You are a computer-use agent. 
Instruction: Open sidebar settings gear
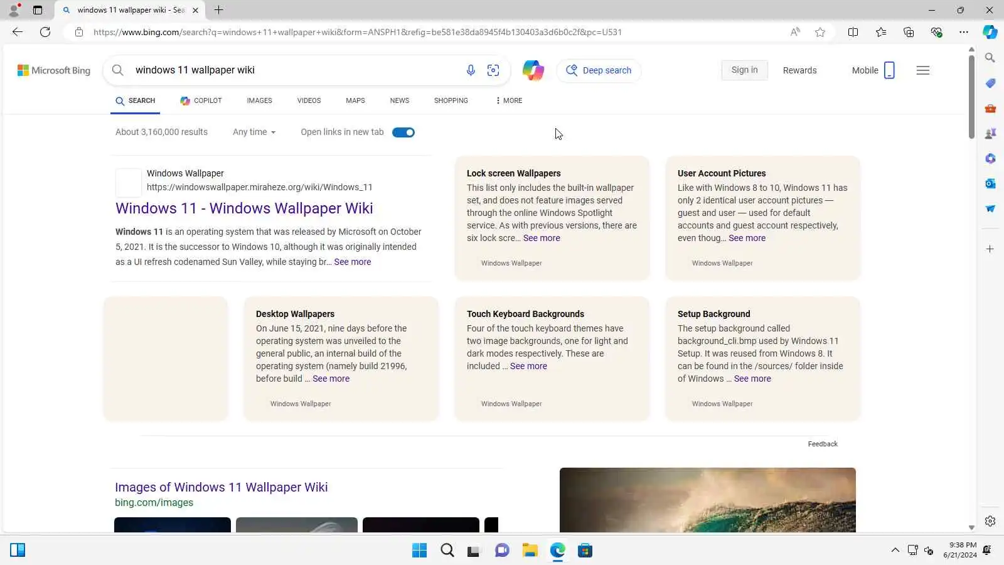click(x=990, y=521)
